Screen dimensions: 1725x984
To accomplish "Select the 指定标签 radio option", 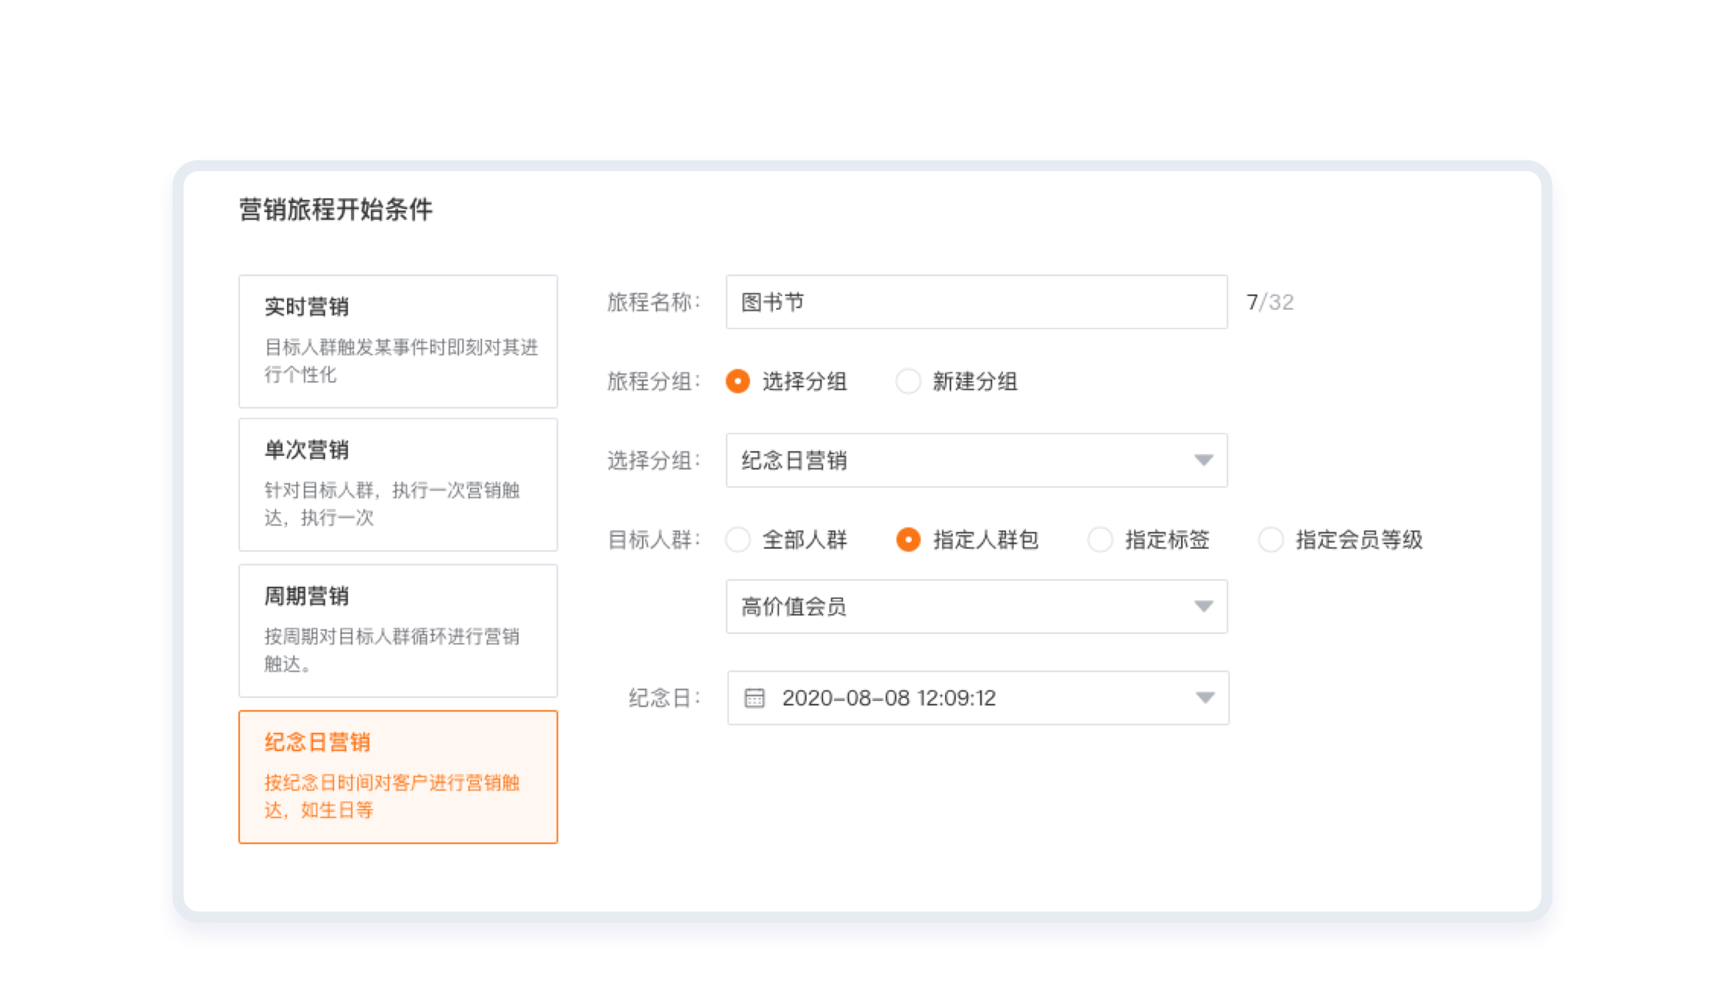I will (1100, 540).
